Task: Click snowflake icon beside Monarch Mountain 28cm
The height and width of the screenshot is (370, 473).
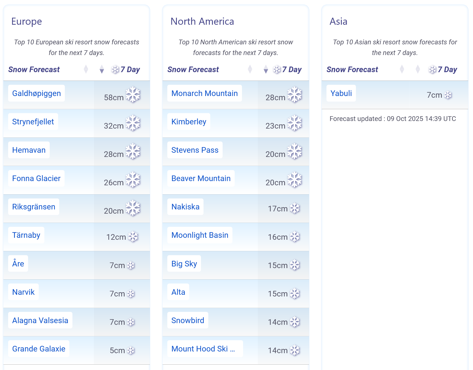Action: [294, 95]
